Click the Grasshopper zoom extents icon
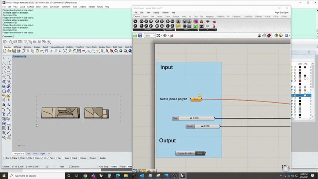The height and width of the screenshot is (179, 318). click(x=158, y=35)
